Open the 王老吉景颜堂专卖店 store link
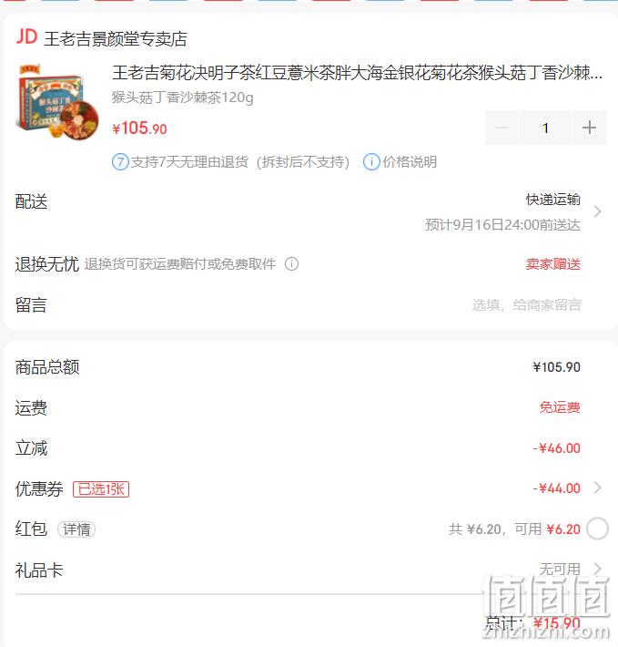This screenshot has width=618, height=647. click(x=116, y=39)
